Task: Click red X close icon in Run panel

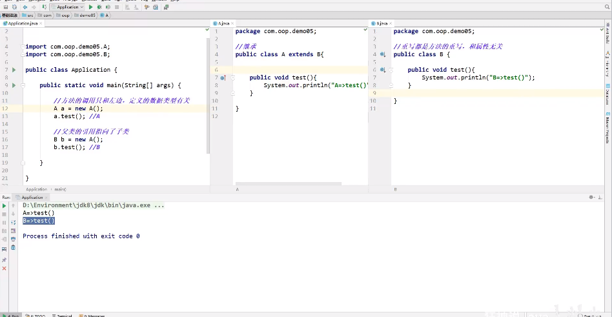Action: coord(5,269)
